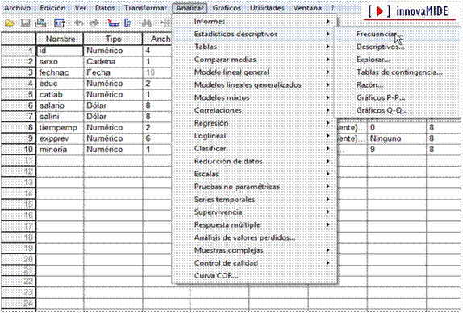Open the Gráficos menu
The width and height of the screenshot is (463, 313).
click(227, 8)
